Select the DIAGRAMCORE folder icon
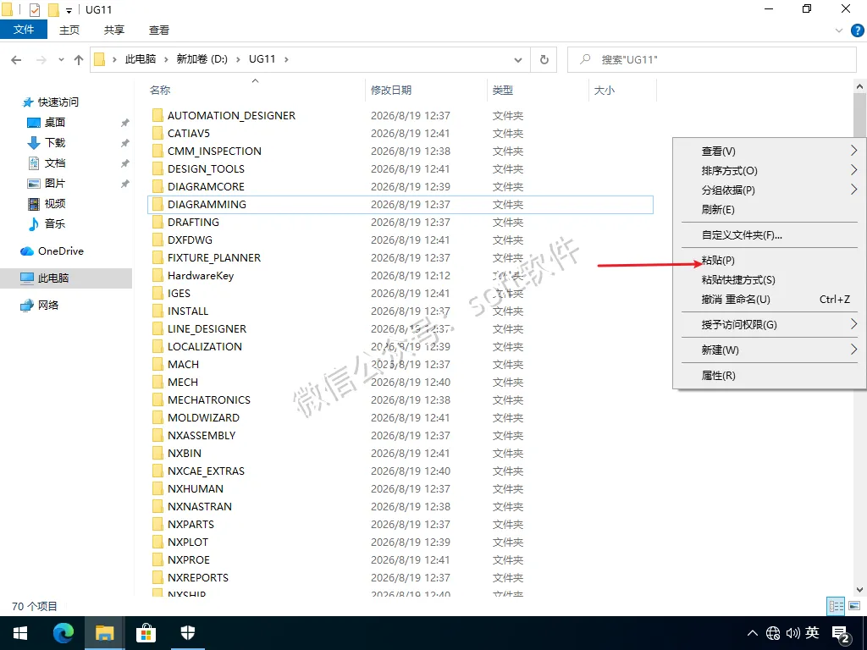This screenshot has height=650, width=867. (157, 186)
